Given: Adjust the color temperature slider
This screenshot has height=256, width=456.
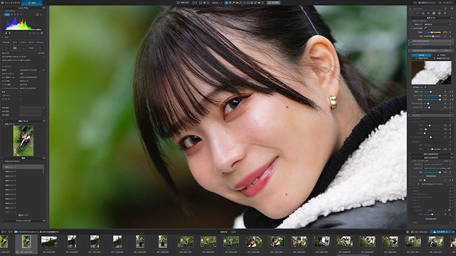Looking at the screenshot, I should coord(432,32).
